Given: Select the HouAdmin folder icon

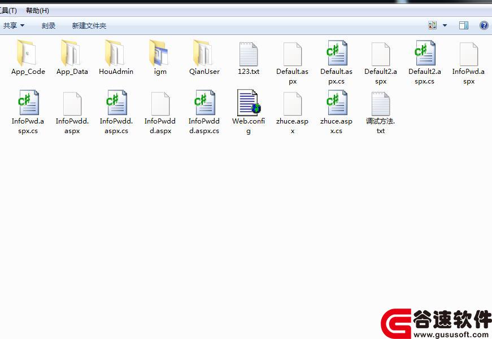Looking at the screenshot, I should click(115, 53).
